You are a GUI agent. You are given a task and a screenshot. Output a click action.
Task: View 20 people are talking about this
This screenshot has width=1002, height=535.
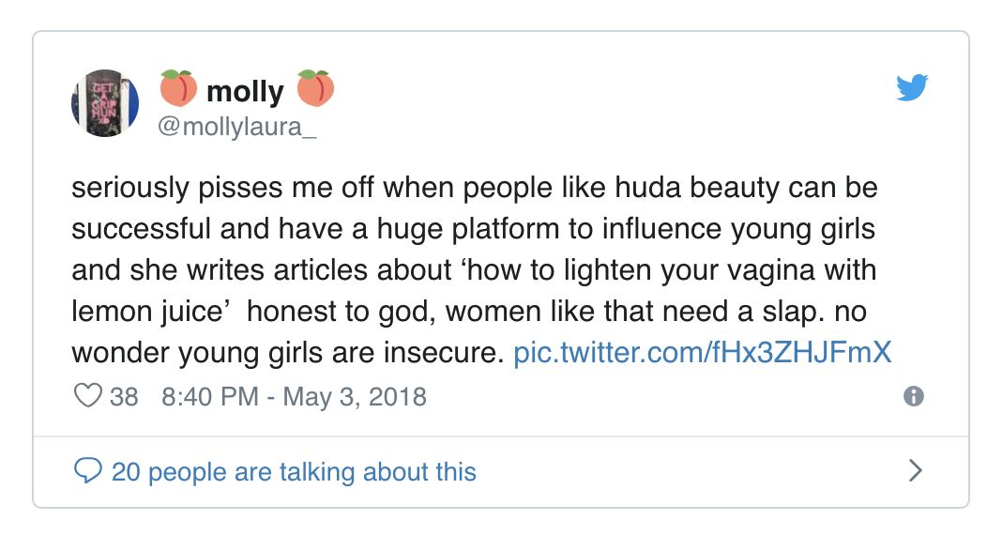294,470
